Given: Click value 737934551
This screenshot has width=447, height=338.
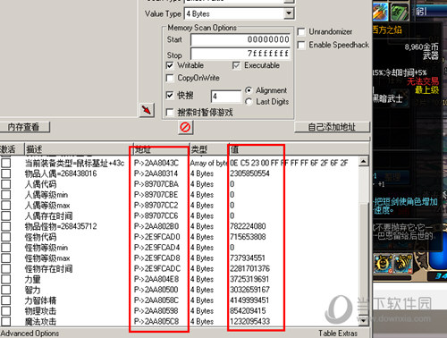Looking at the screenshot, I should [248, 258].
